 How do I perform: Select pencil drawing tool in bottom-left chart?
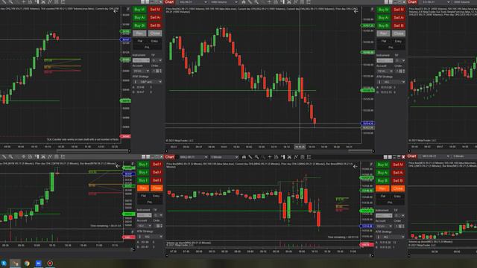pos(4,157)
